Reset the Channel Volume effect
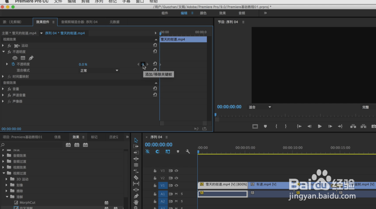Viewport: 376px width, 209px height. 155,95
